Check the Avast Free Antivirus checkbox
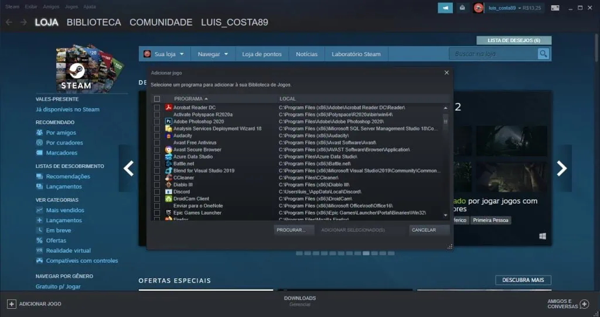This screenshot has width=600, height=317. [157, 143]
